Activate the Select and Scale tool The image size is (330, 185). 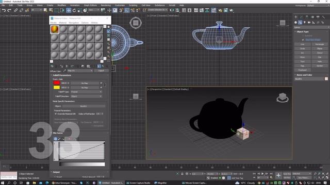[79, 10]
